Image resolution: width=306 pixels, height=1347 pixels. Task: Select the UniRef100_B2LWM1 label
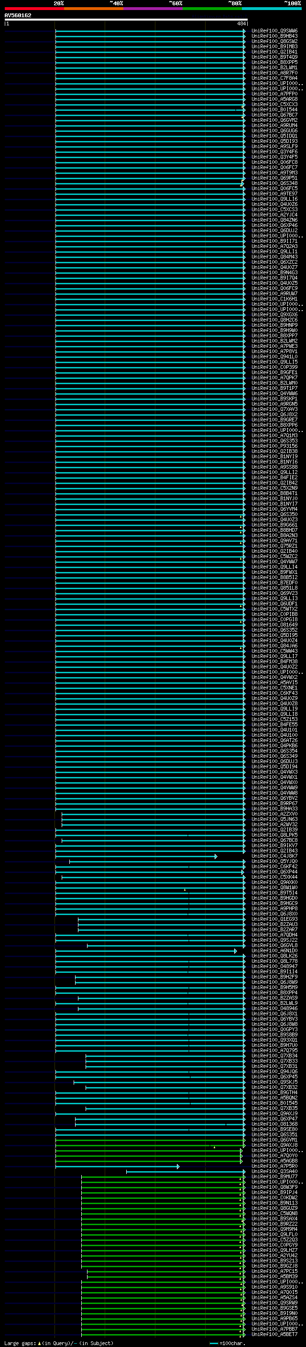(x=274, y=67)
